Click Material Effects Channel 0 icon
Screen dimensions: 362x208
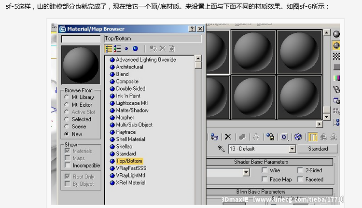[284, 137]
